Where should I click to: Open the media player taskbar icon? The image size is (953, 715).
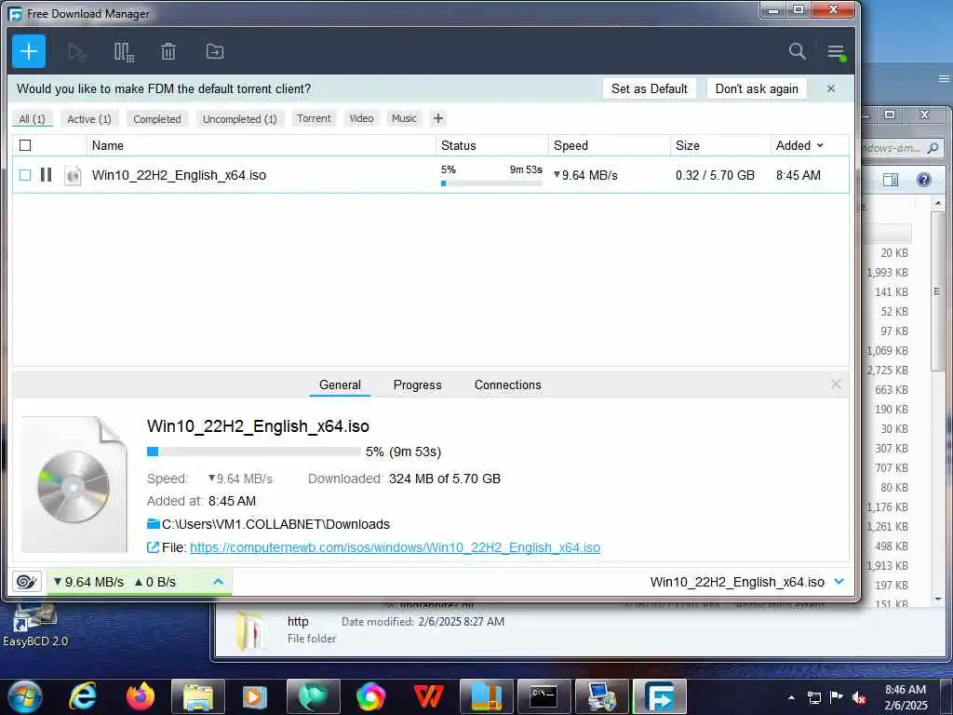[x=255, y=696]
